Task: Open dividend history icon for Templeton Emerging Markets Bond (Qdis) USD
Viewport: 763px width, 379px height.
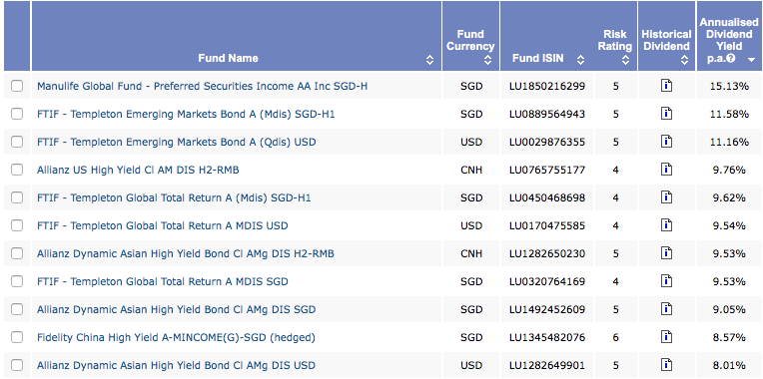Action: tap(666, 142)
